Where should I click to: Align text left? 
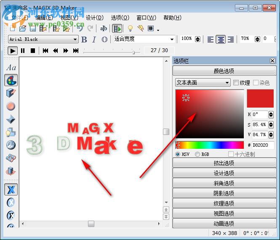coord(211,40)
